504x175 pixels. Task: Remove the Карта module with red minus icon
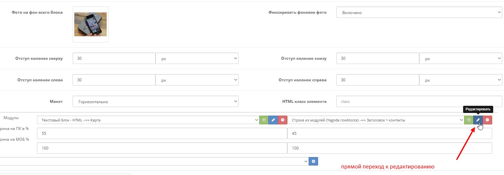tap(283, 120)
